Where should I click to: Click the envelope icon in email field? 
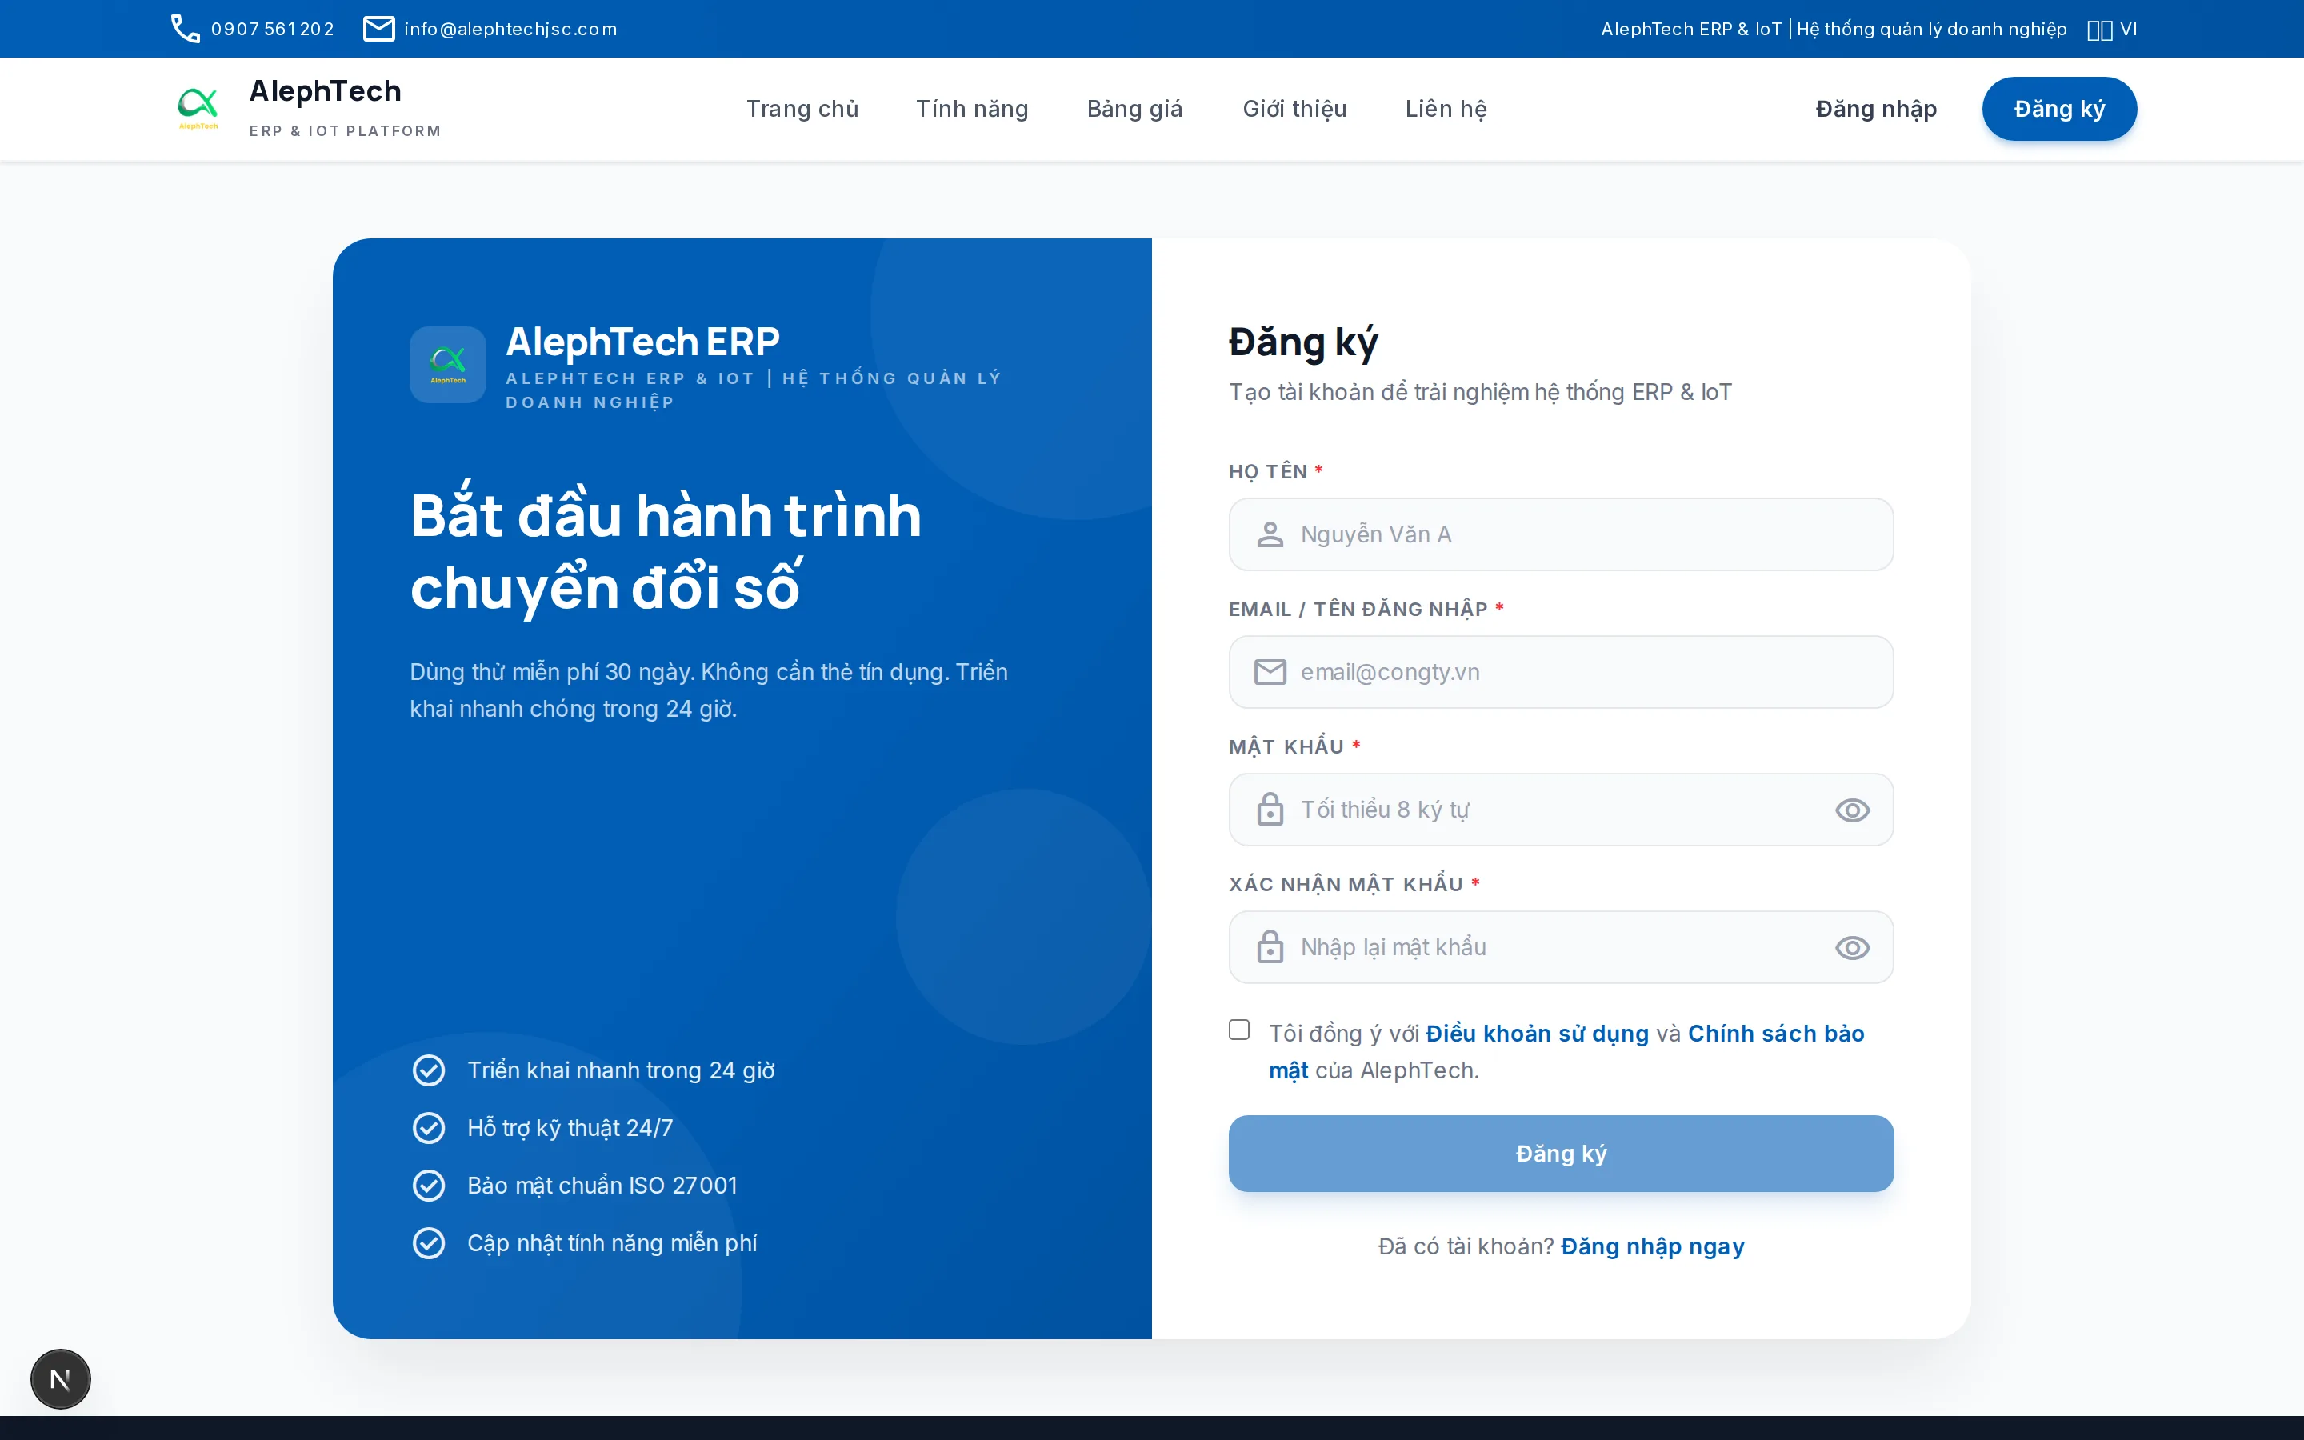(1270, 672)
